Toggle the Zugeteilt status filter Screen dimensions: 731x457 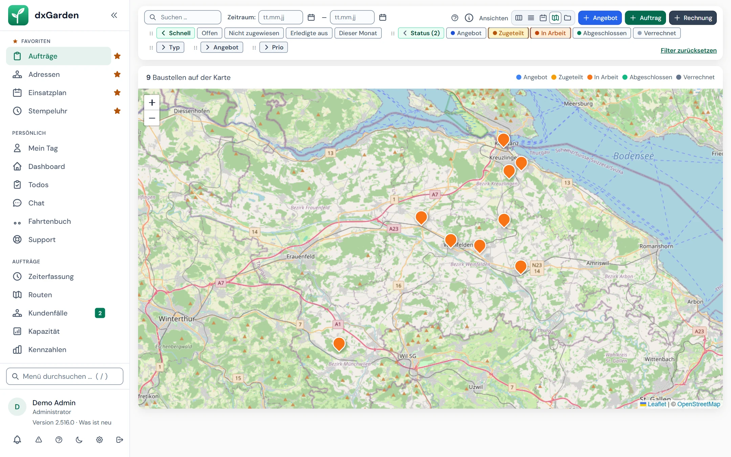point(508,33)
